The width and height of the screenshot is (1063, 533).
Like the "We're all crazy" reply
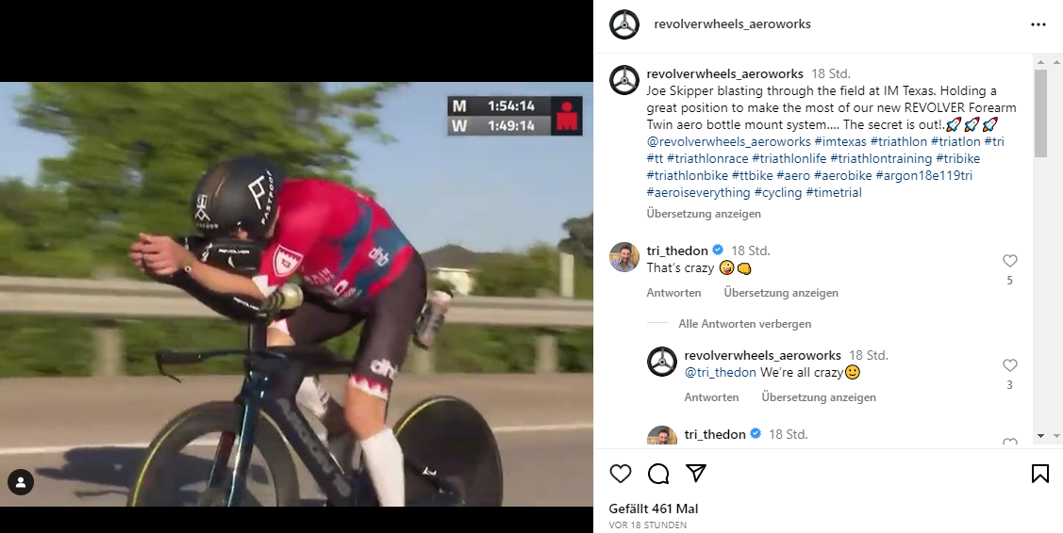1010,365
